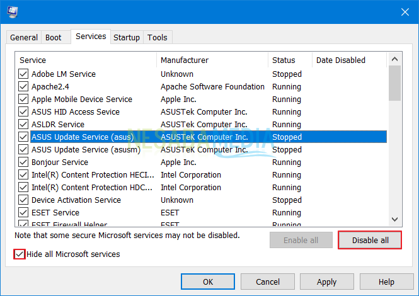The image size is (419, 296).
Task: Click the System Configuration title bar icon
Action: pyautogui.click(x=13, y=12)
